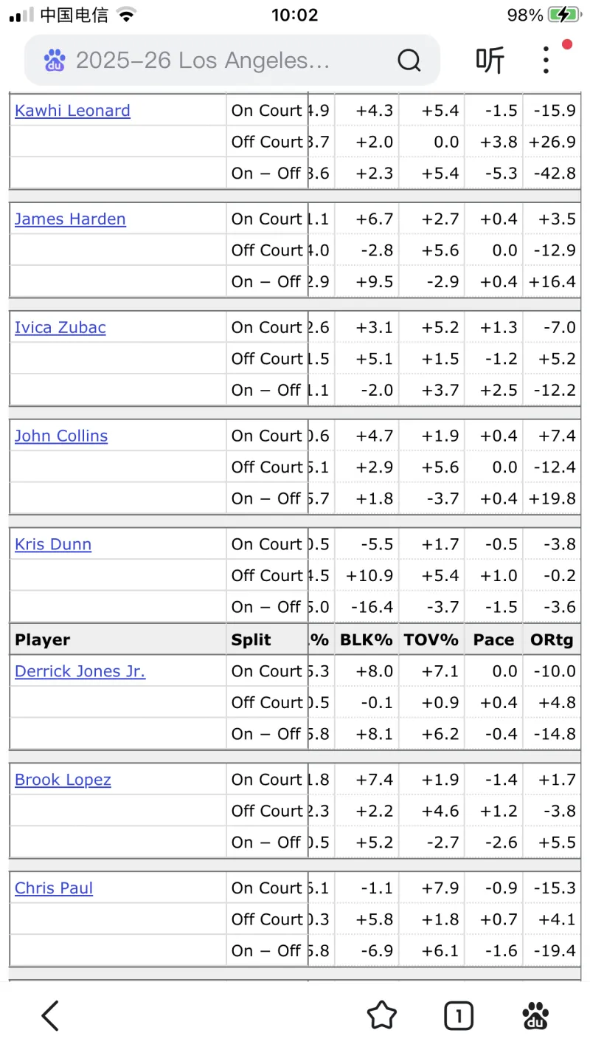Sort table by ORtg column header
The width and height of the screenshot is (590, 1050).
coord(552,639)
